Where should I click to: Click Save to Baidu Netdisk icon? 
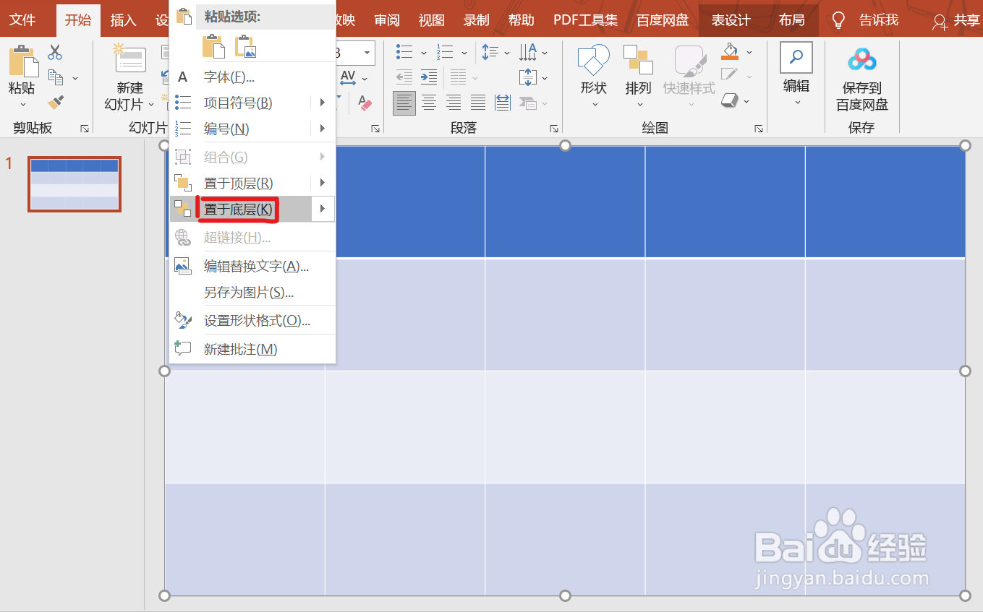[862, 60]
